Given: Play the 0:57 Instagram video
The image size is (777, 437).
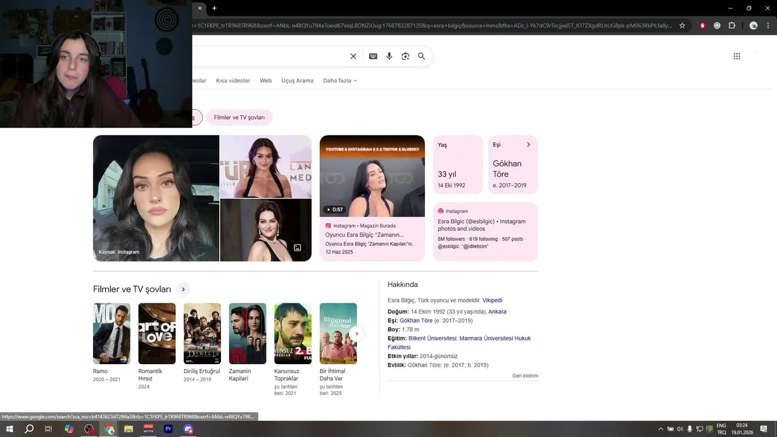Looking at the screenshot, I should click(x=372, y=176).
